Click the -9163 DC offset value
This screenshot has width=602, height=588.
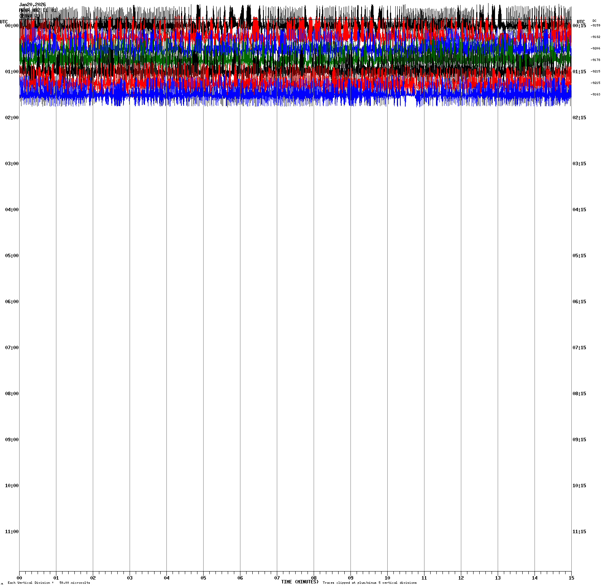point(595,94)
